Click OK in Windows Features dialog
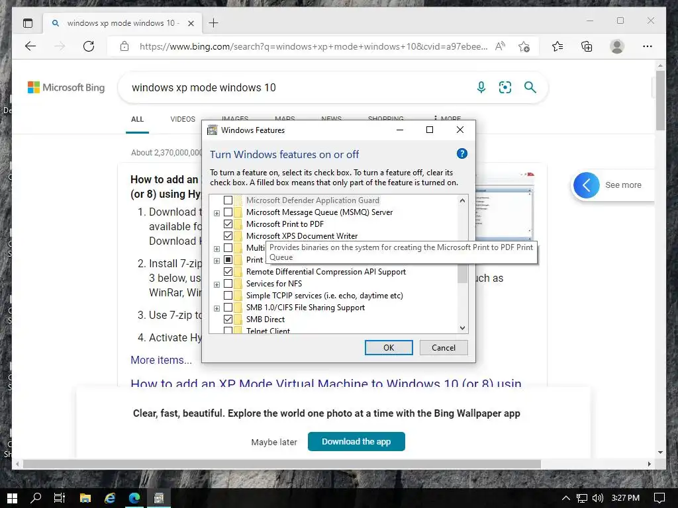The height and width of the screenshot is (508, 678). click(x=389, y=348)
